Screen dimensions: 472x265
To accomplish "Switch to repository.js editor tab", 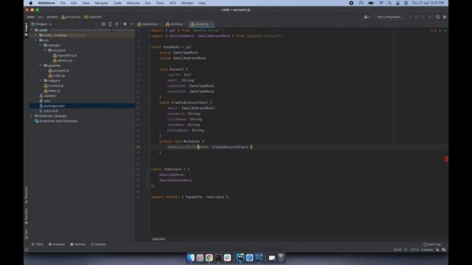I will pyautogui.click(x=147, y=24).
